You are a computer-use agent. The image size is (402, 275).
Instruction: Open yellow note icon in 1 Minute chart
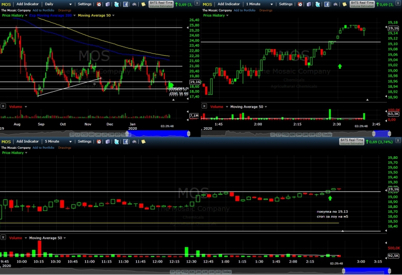(344, 5)
